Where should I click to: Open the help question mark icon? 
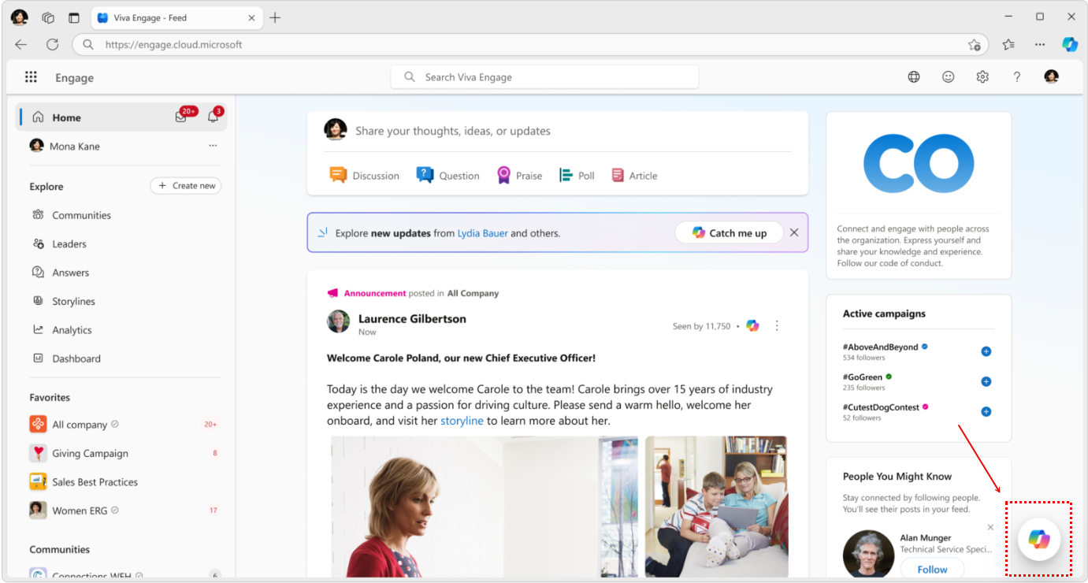tap(1017, 77)
